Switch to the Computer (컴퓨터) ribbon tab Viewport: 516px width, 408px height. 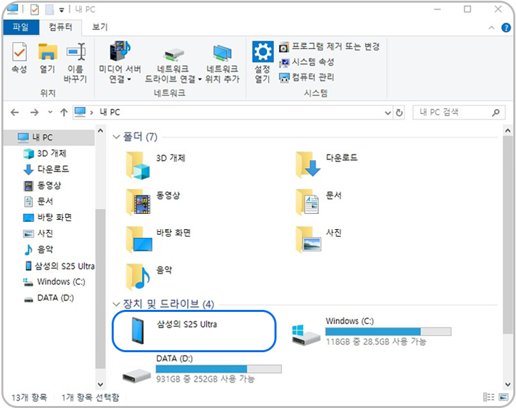coord(61,28)
